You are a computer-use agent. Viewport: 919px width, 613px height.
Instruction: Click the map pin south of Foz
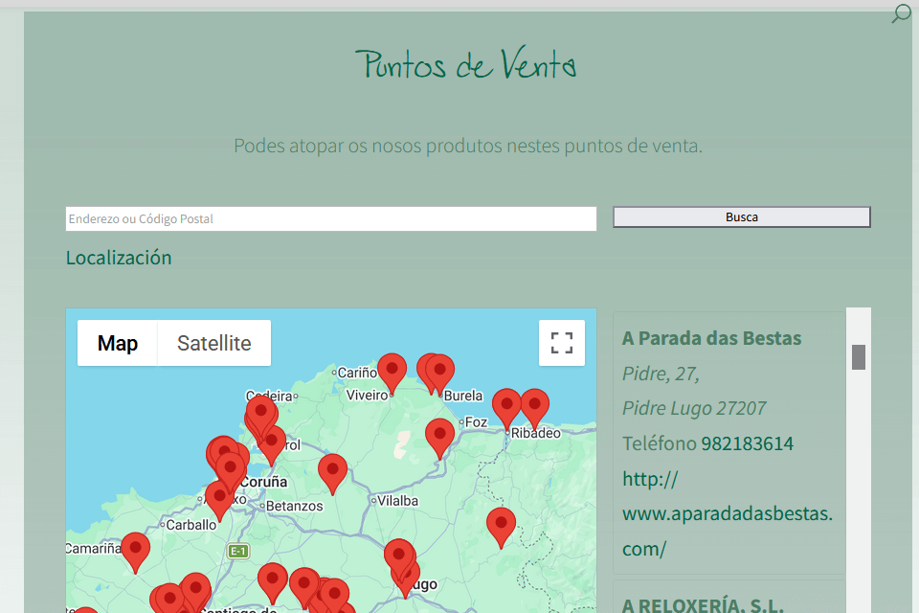[x=439, y=440]
